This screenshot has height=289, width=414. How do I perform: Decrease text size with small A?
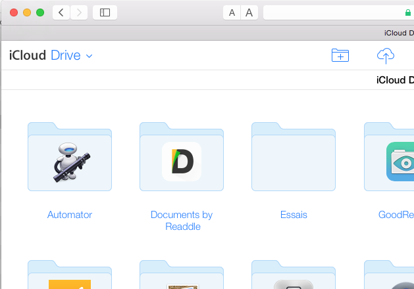point(232,12)
